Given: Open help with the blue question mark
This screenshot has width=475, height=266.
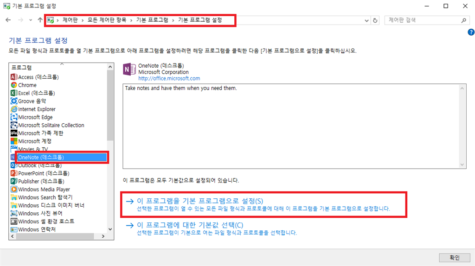Looking at the screenshot, I should (471, 32).
